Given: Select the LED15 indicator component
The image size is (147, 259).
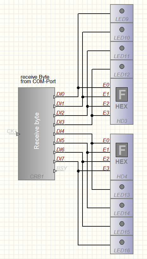Looking at the screenshot, I should tap(122, 226).
